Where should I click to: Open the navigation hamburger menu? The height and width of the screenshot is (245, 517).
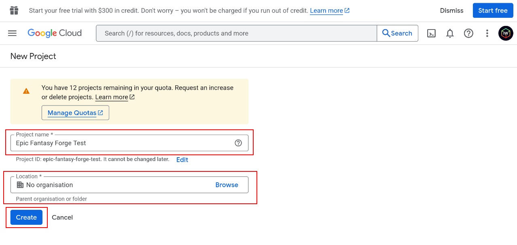coord(12,33)
